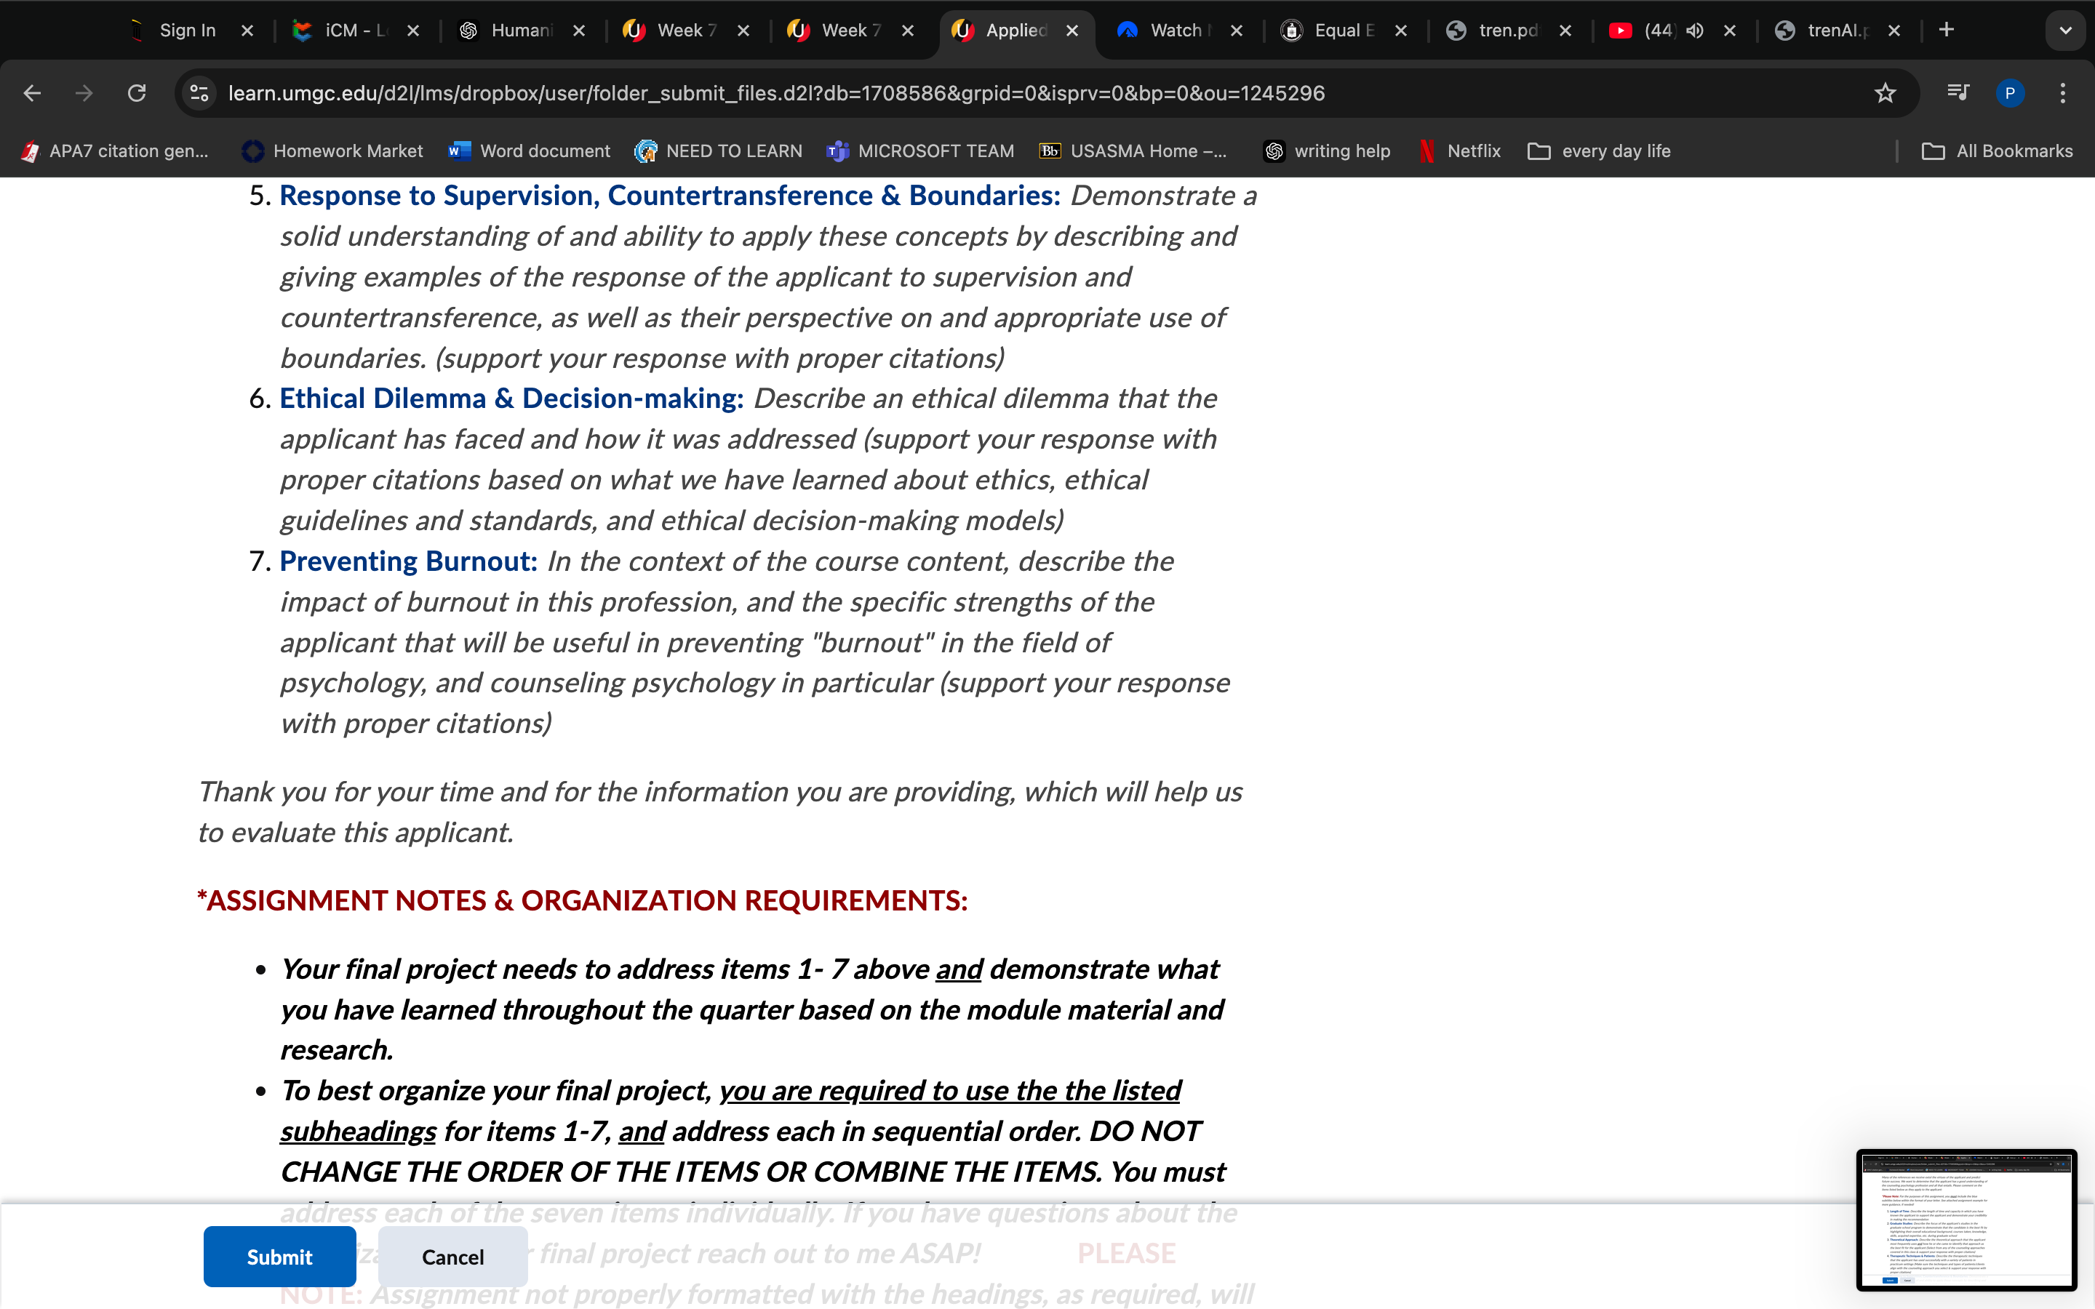The height and width of the screenshot is (1309, 2095).
Task: Close the trenAI tab
Action: (1895, 31)
